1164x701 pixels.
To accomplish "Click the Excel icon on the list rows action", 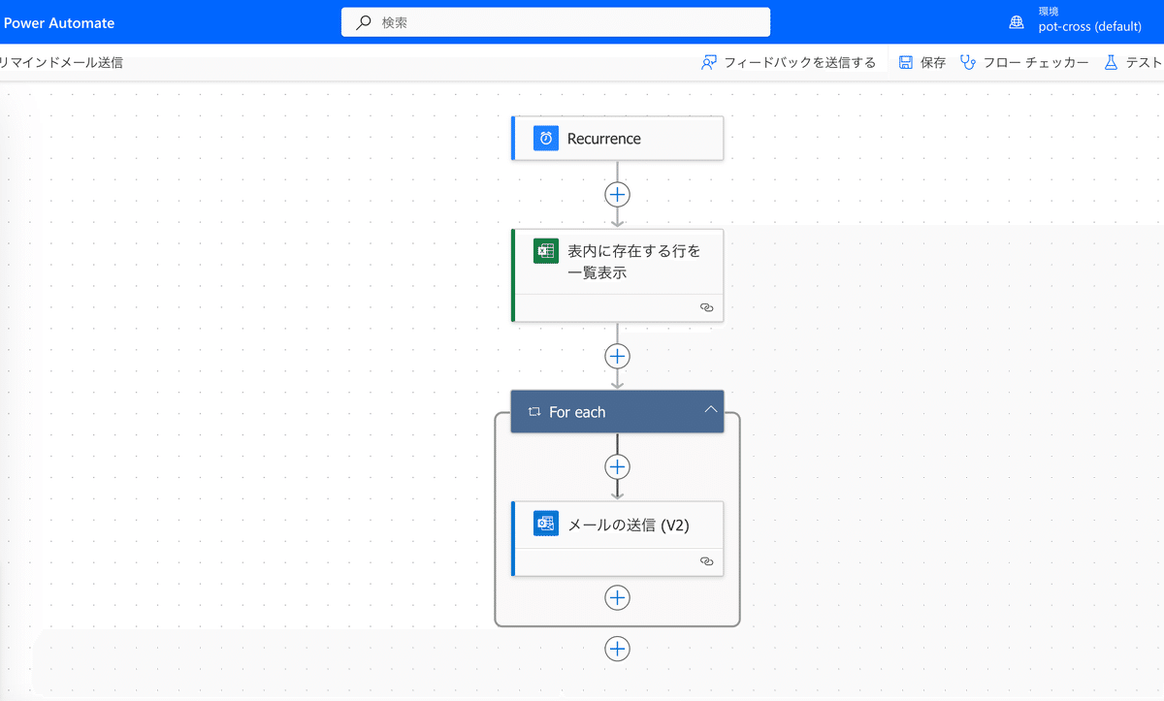I will click(546, 251).
